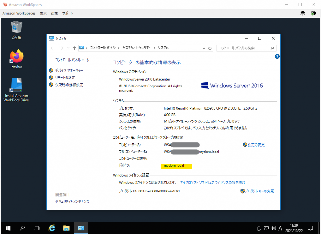Expand the chevron after コントロール パネル breadcrumb
The height and width of the screenshot is (234, 321).
(119, 48)
